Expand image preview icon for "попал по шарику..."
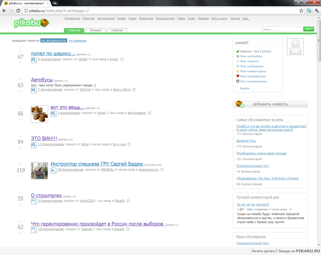The image size is (321, 255). [x=34, y=60]
